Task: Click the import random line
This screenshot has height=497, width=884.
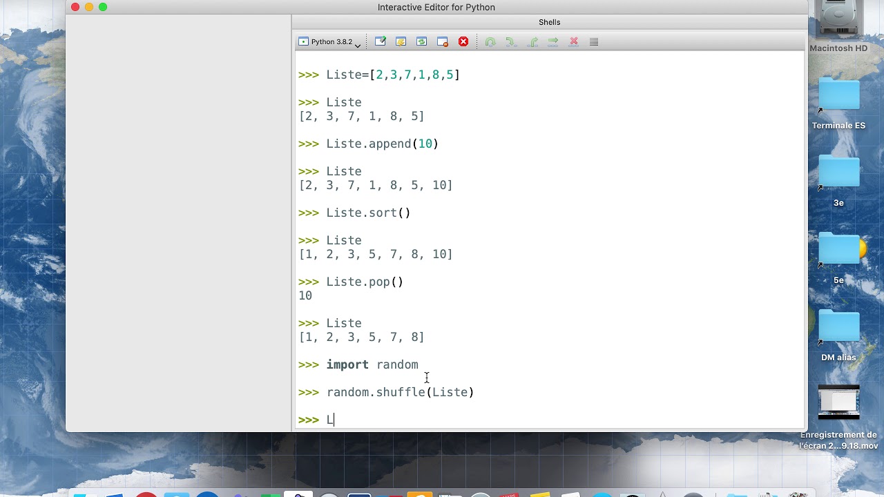Action: tap(358, 364)
